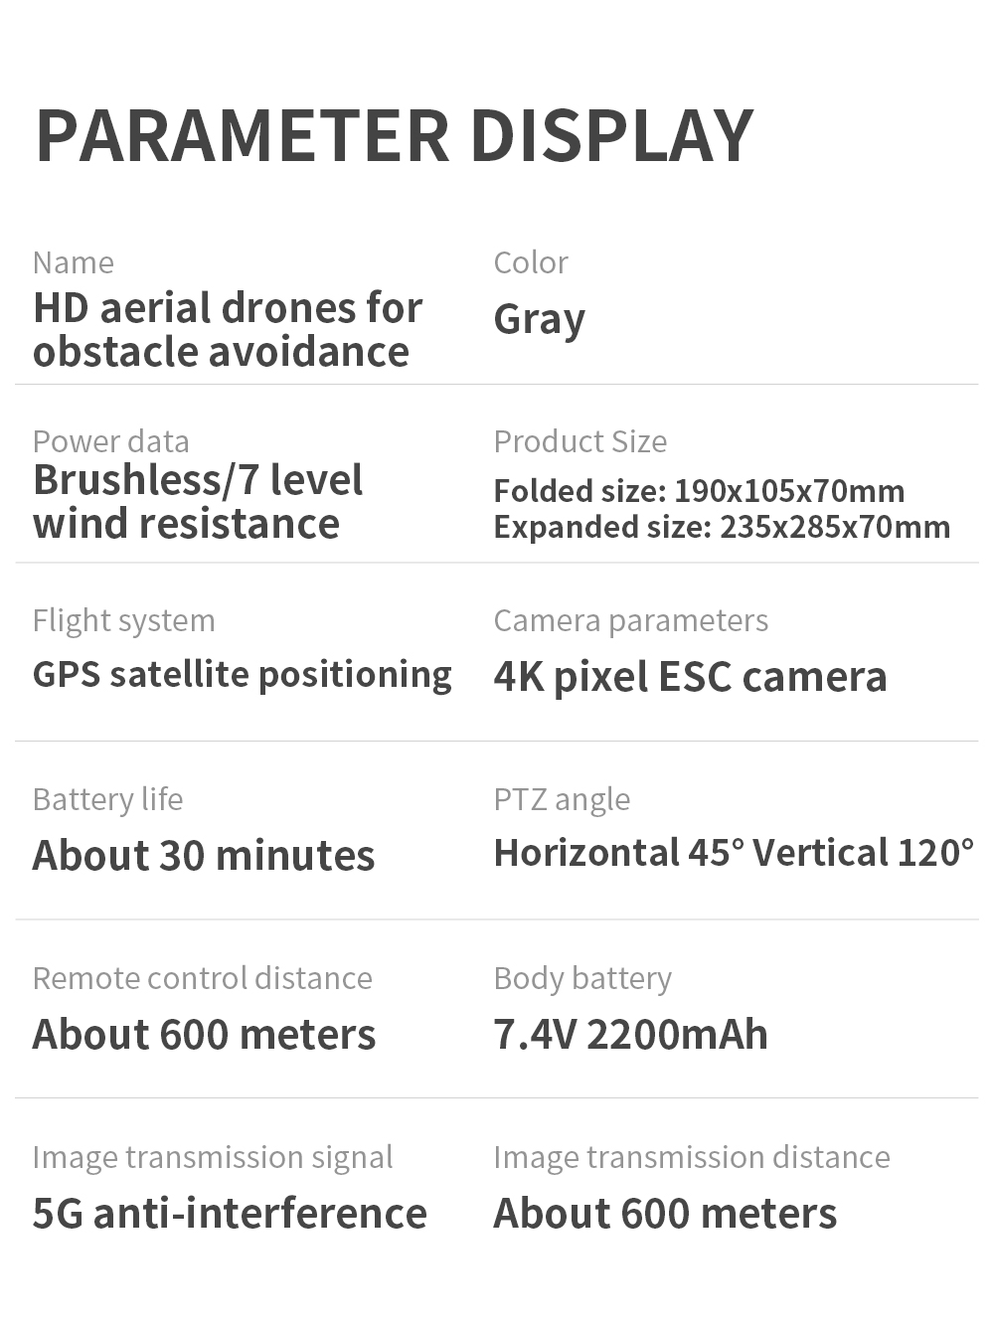Click the Flight system label
Image resolution: width=994 pixels, height=1334 pixels.
coord(123,620)
